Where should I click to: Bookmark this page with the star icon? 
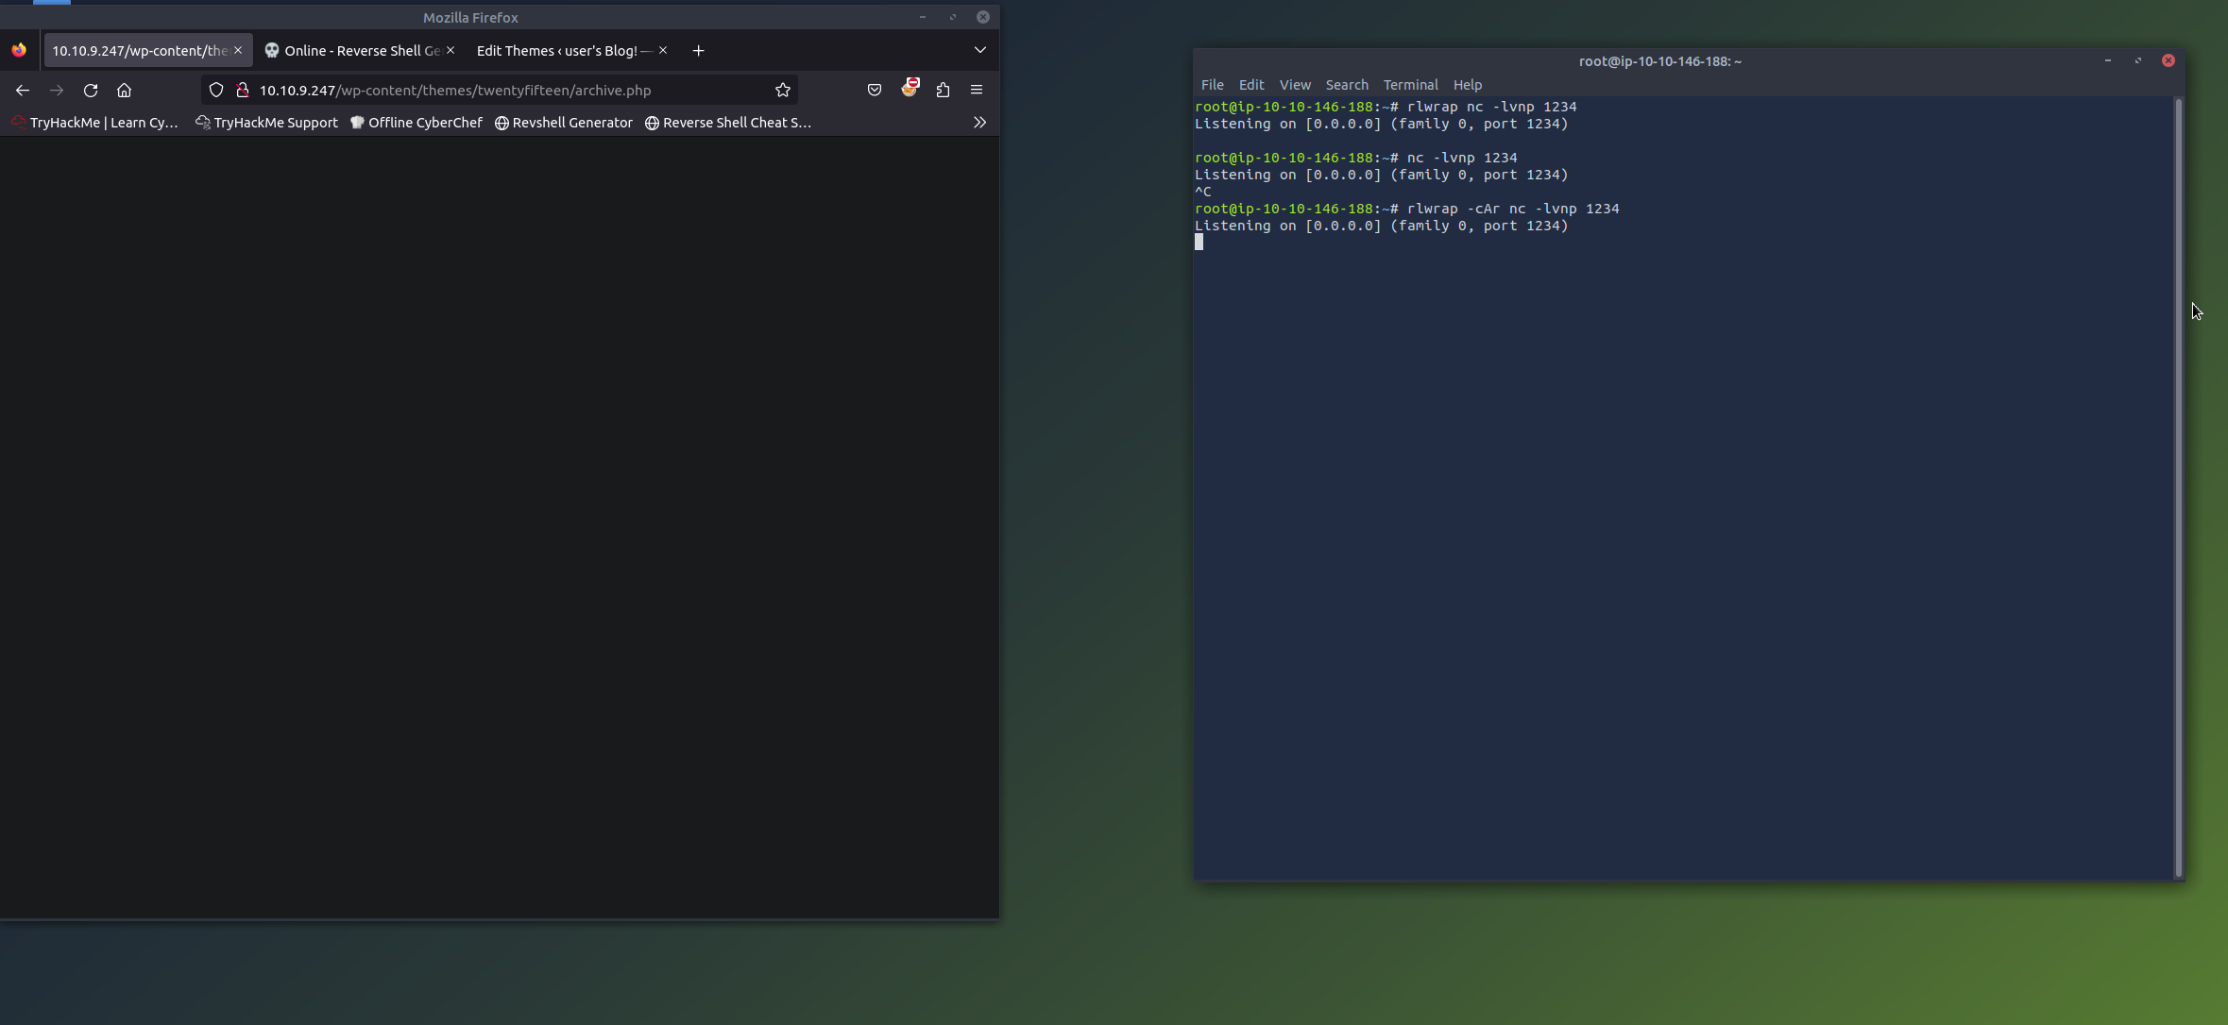point(782,91)
